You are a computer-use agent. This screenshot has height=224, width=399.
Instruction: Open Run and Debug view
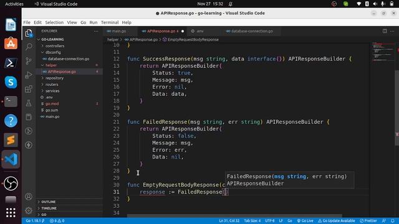[29, 75]
